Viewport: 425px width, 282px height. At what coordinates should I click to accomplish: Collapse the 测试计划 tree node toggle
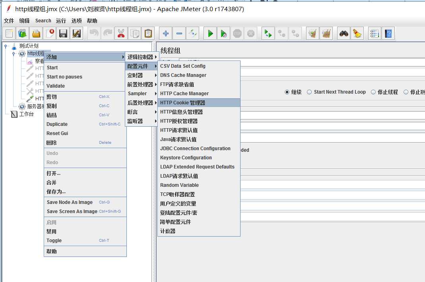[x=6, y=46]
